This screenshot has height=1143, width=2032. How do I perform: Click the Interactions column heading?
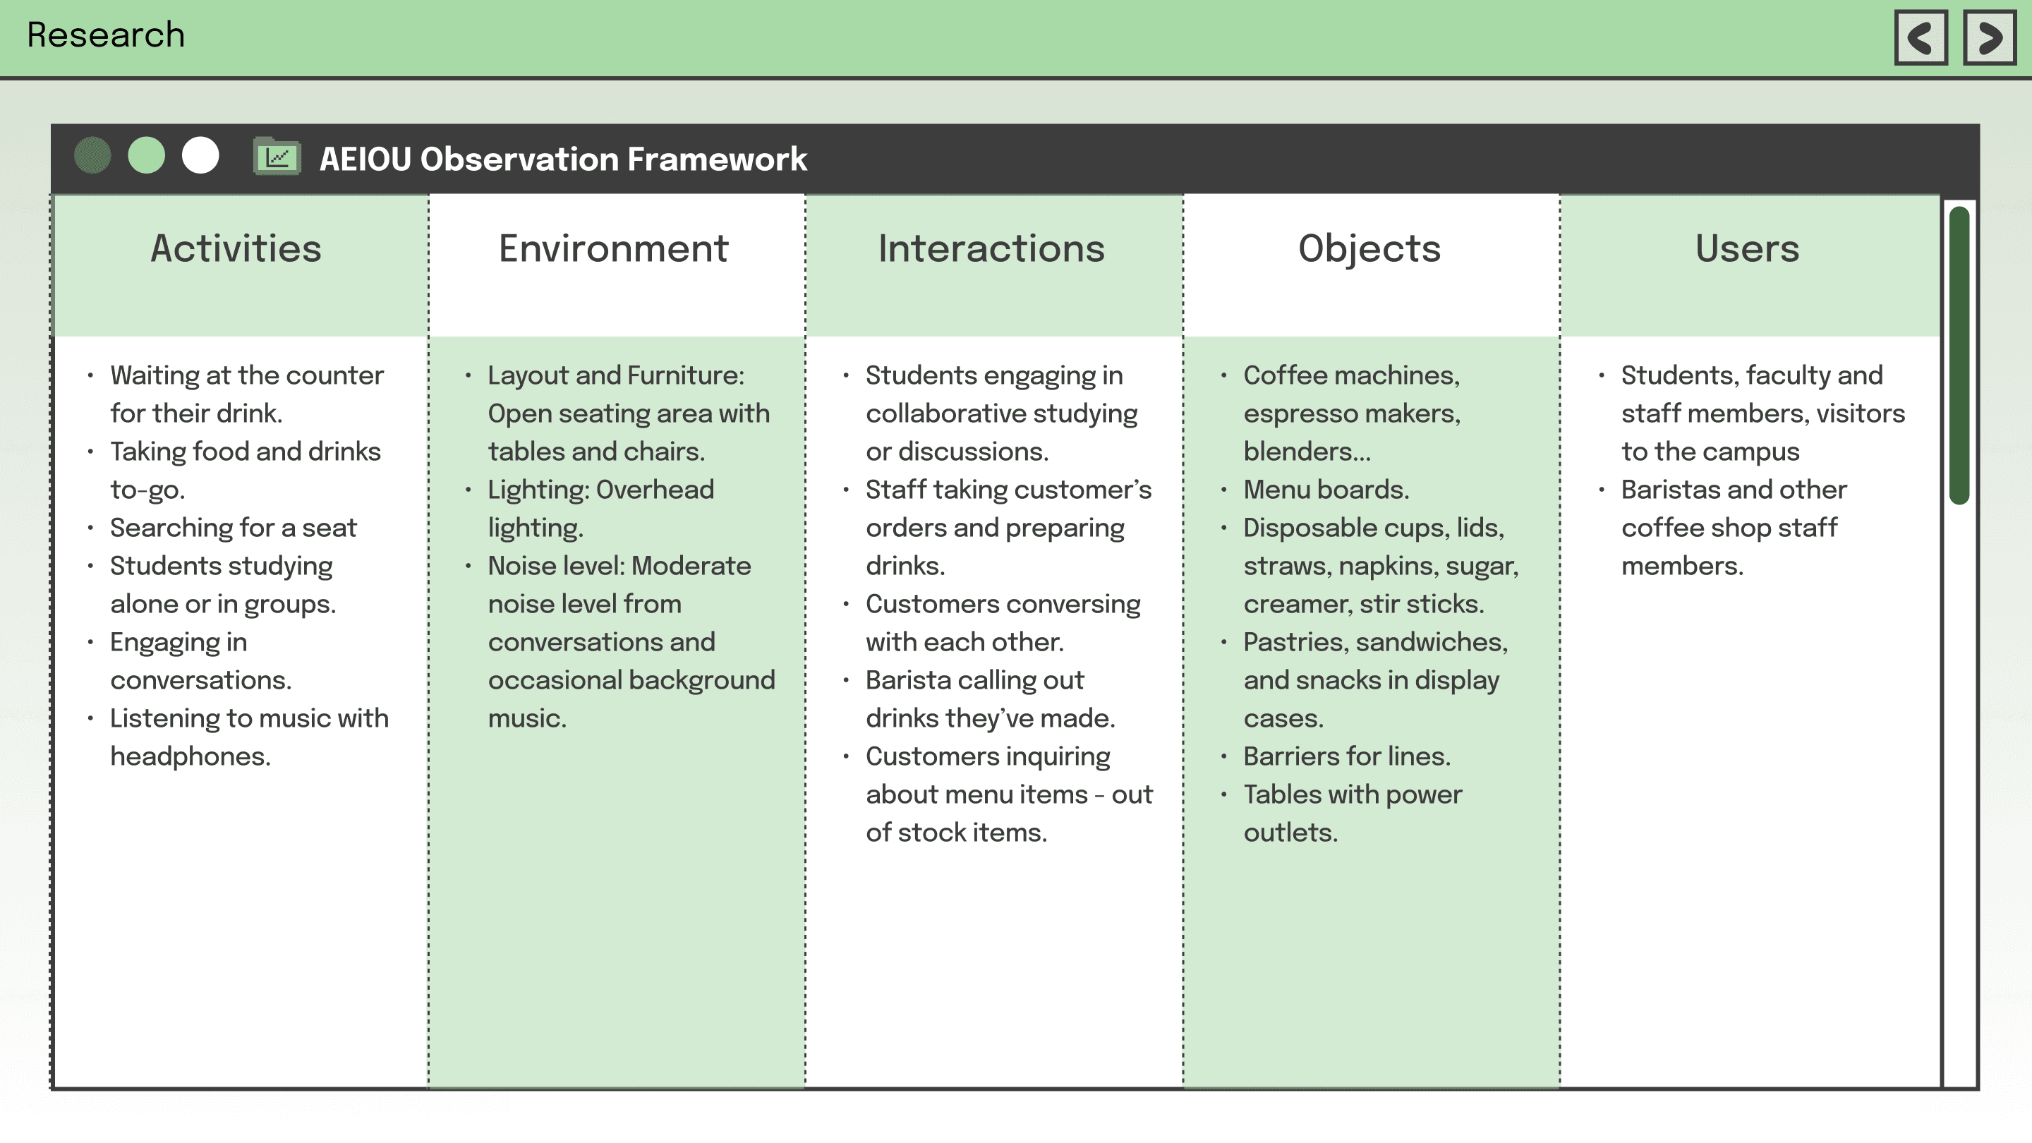[991, 248]
